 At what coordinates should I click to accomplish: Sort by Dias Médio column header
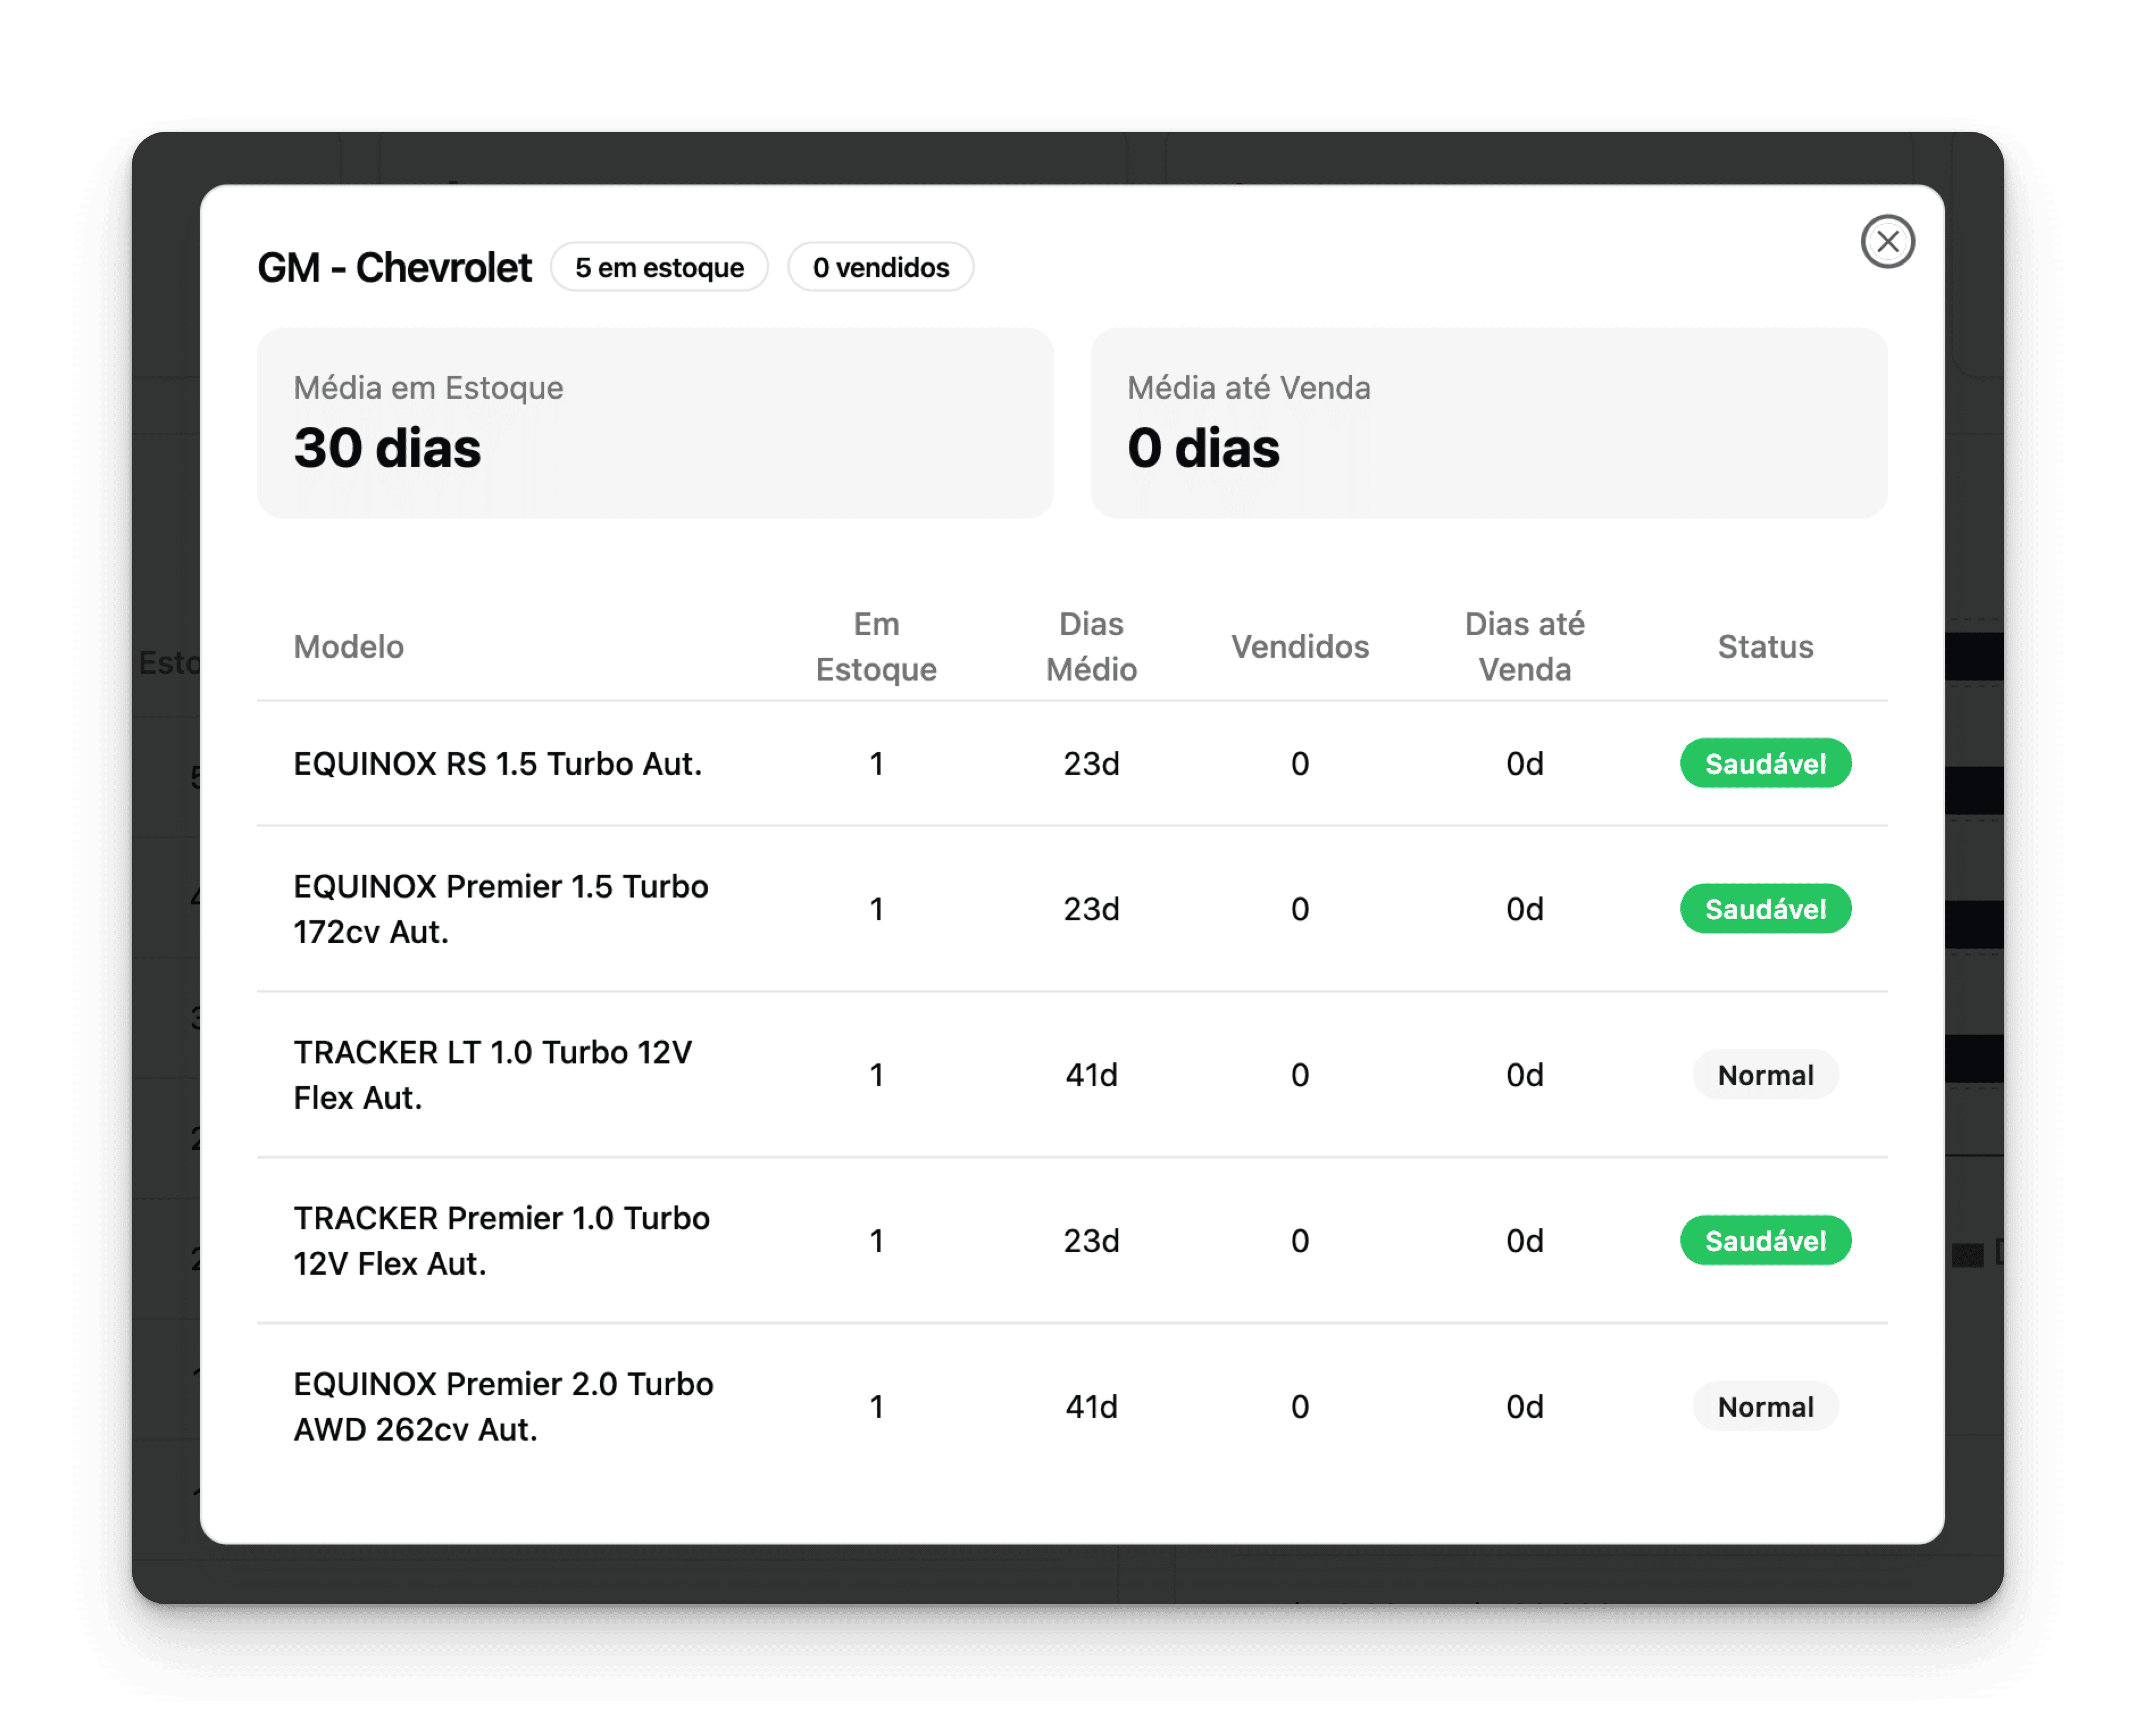[x=1091, y=647]
